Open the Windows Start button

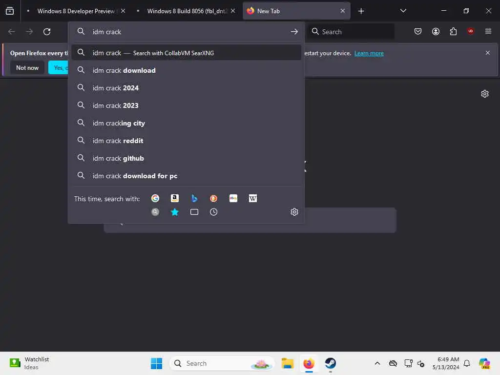tap(156, 363)
